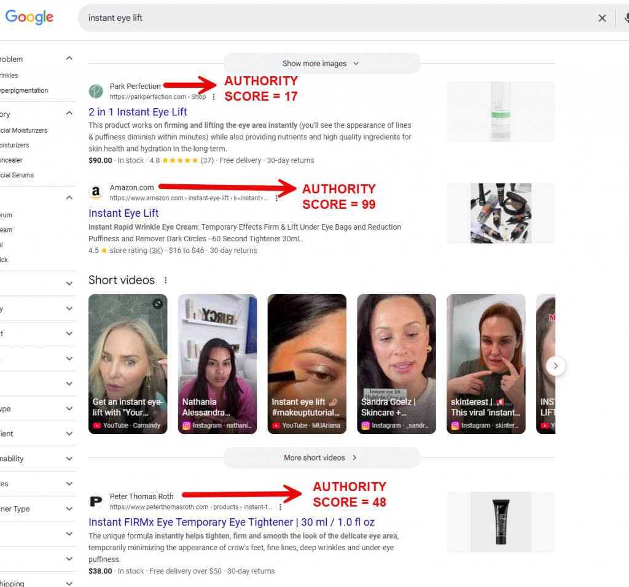Click the $90.00 price text
Image resolution: width=629 pixels, height=587 pixels.
point(100,160)
